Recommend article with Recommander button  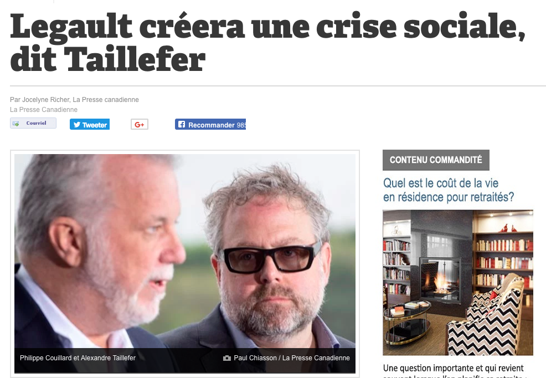[210, 124]
